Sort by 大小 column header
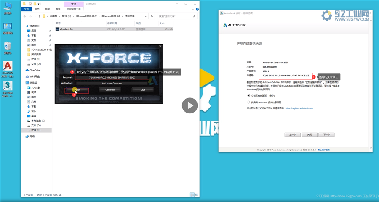The width and height of the screenshot is (379, 202). [x=162, y=24]
